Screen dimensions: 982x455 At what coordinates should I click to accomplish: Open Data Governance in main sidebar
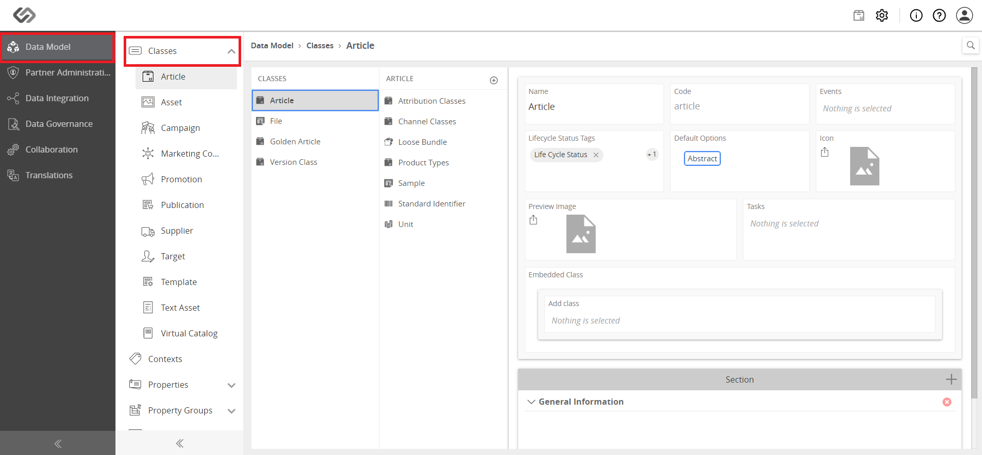pyautogui.click(x=57, y=124)
